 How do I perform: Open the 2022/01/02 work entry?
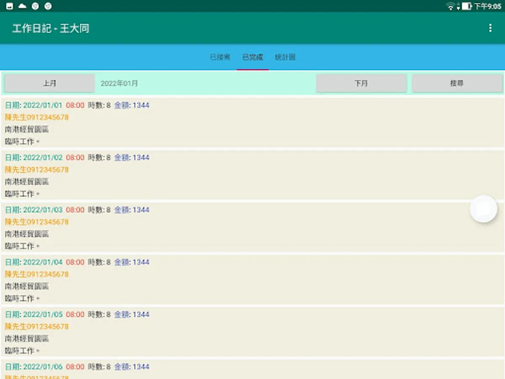pos(252,175)
